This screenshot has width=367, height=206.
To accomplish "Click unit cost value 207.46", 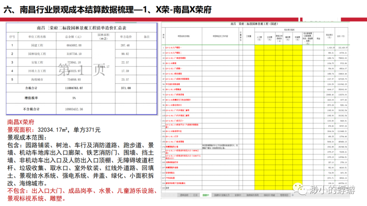I will pyautogui.click(x=126, y=45).
